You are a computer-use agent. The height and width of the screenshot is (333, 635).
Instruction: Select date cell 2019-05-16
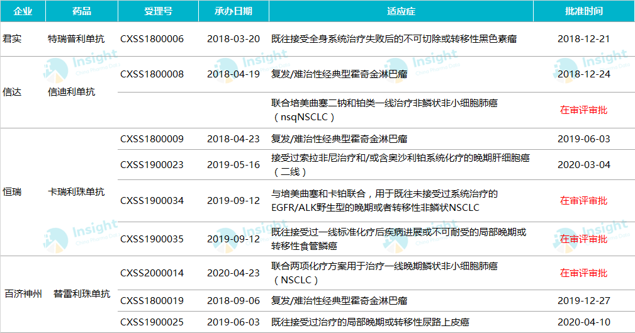[x=233, y=165]
